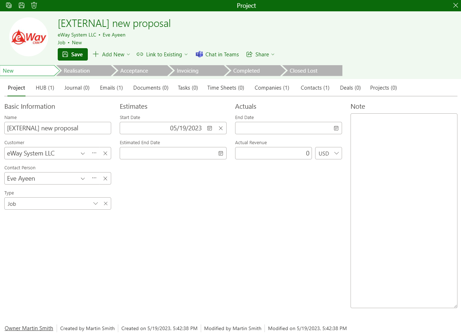Image resolution: width=461 pixels, height=334 pixels.
Task: Open the Time Sheets (0) tab
Action: pos(226,88)
